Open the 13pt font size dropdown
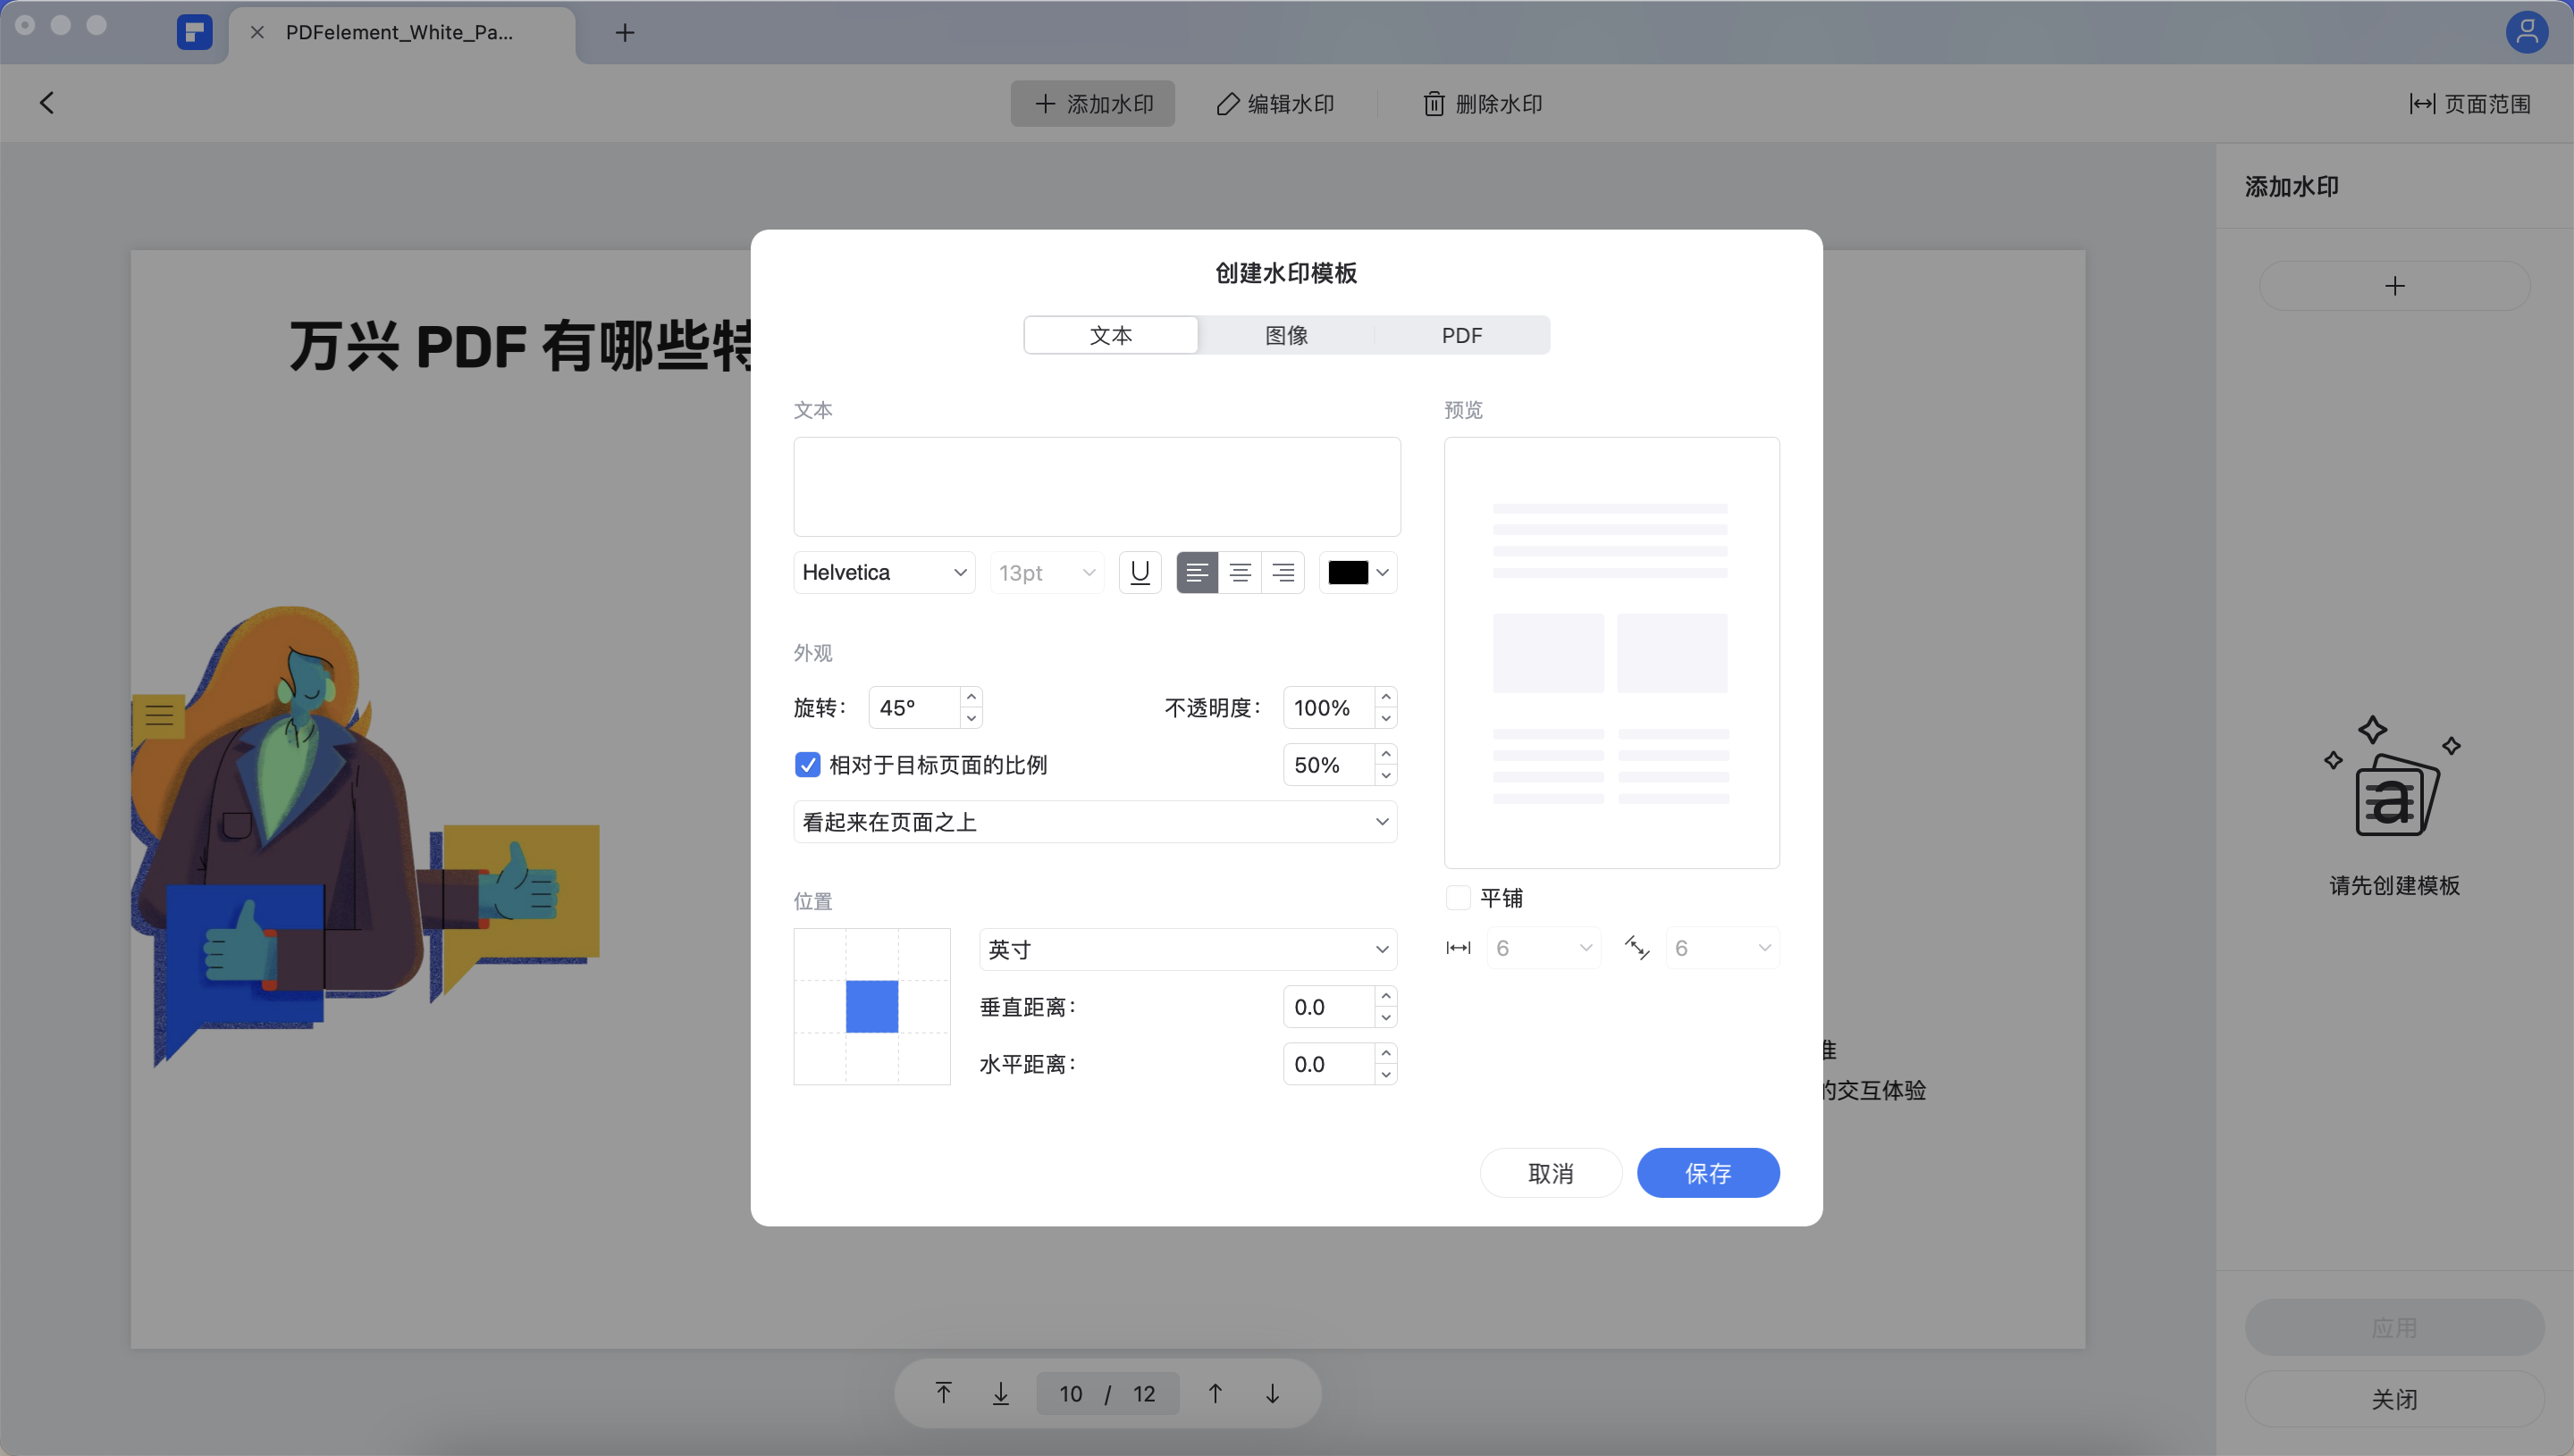The height and width of the screenshot is (1456, 2574). click(1047, 572)
